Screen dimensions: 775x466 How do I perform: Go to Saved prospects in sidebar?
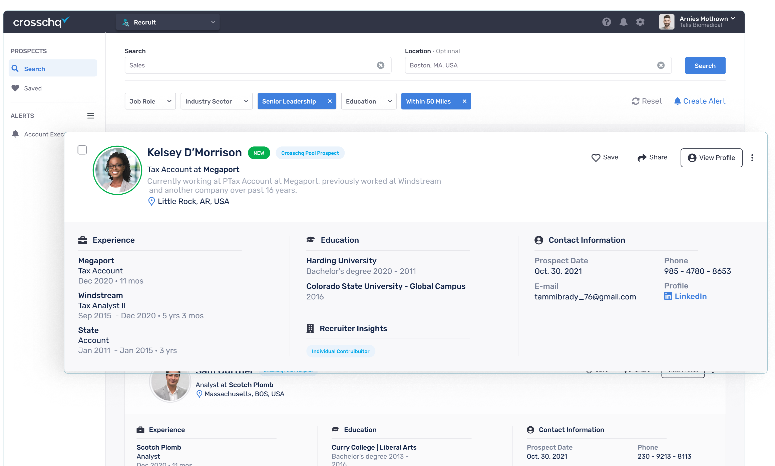pos(33,88)
